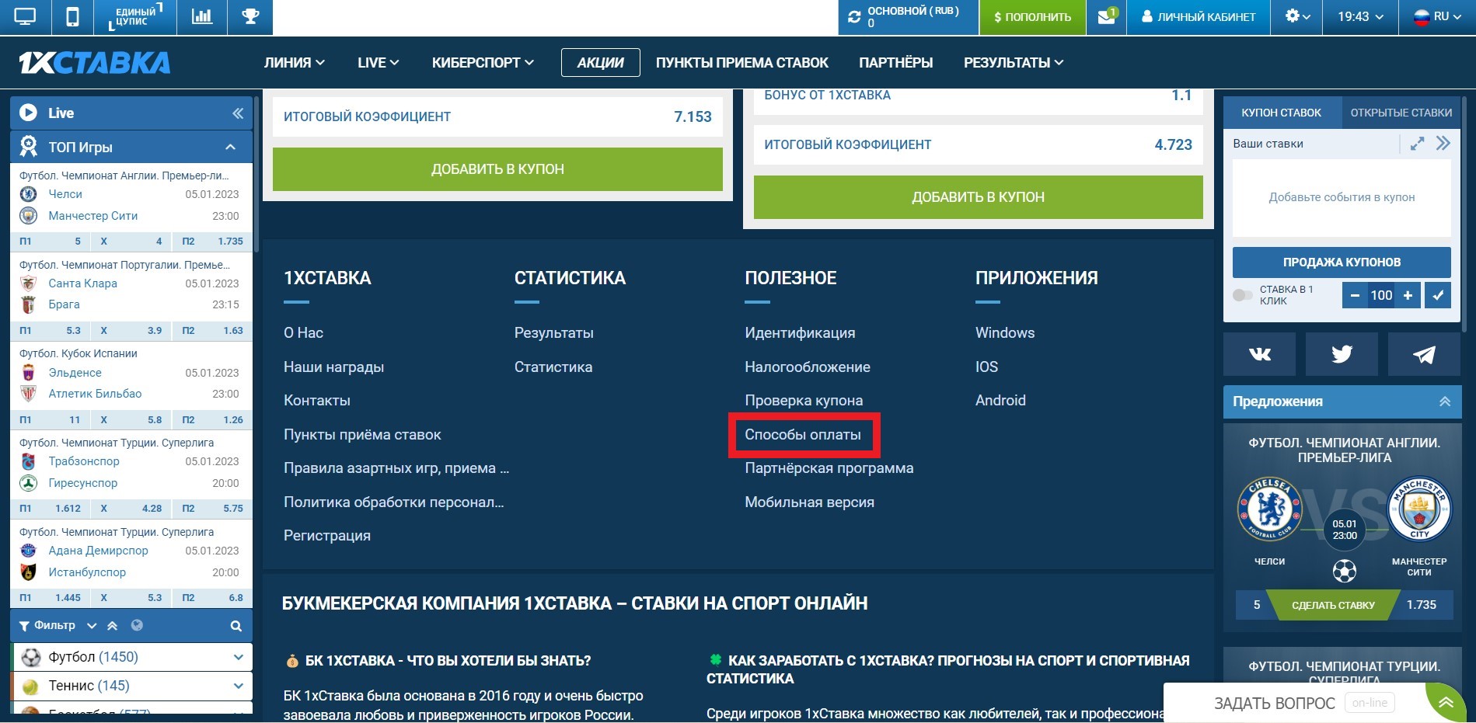Open VK social link

[1259, 354]
